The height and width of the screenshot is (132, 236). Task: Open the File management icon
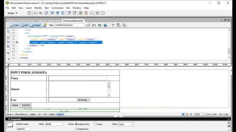coord(100,25)
